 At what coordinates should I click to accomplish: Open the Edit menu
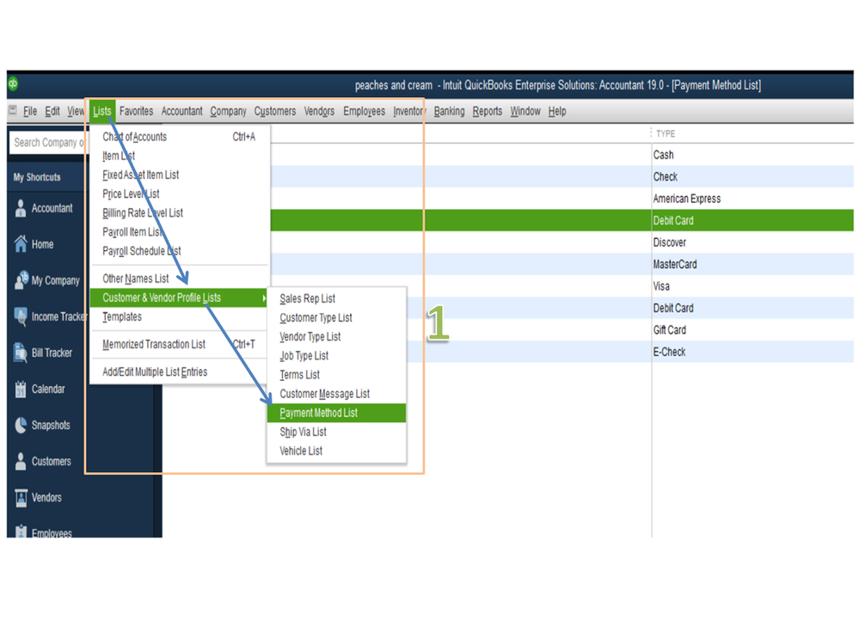[52, 111]
